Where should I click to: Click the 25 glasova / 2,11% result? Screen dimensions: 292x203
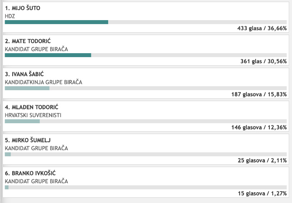pos(262,161)
